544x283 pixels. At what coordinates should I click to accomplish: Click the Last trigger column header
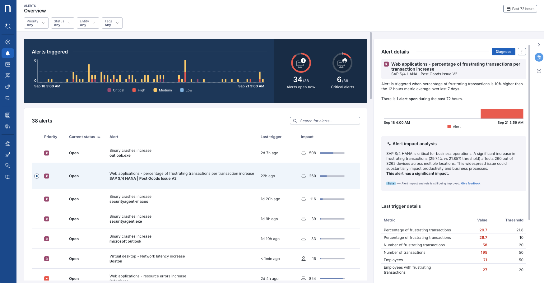(271, 137)
